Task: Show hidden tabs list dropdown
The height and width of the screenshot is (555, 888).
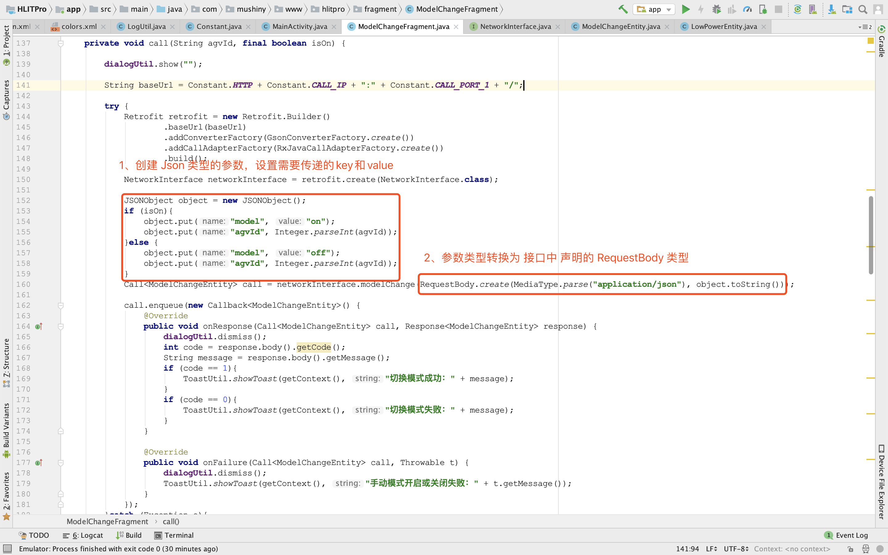Action: 865,27
